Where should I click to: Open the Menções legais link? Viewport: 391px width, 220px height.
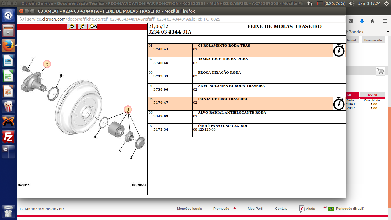(189, 209)
